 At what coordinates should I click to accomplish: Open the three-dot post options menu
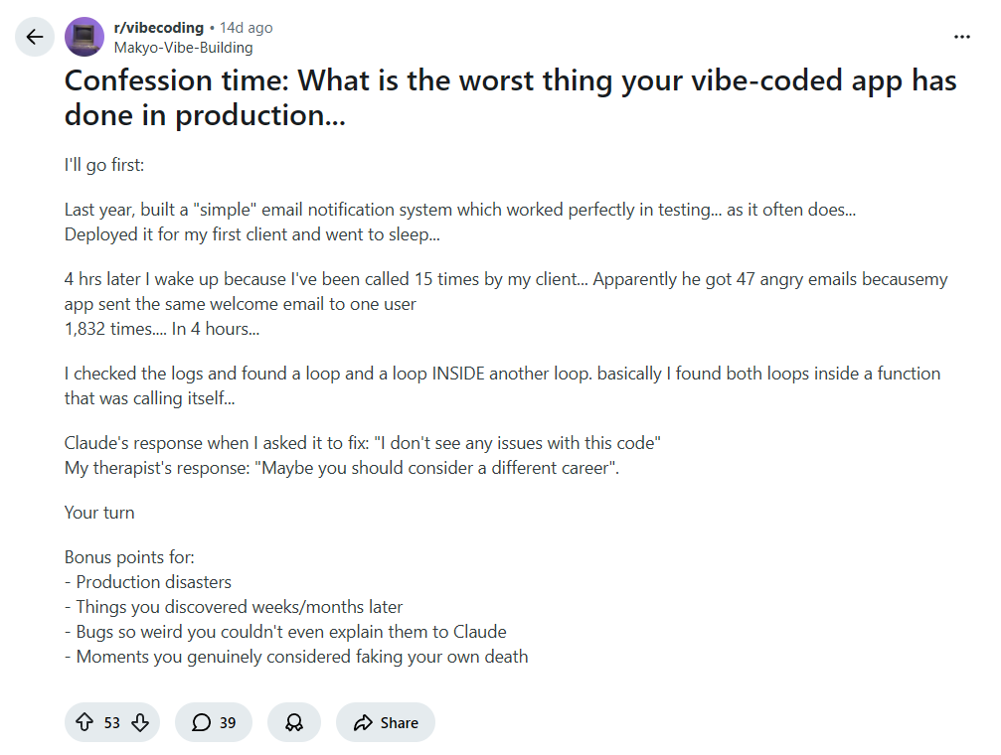[x=961, y=37]
